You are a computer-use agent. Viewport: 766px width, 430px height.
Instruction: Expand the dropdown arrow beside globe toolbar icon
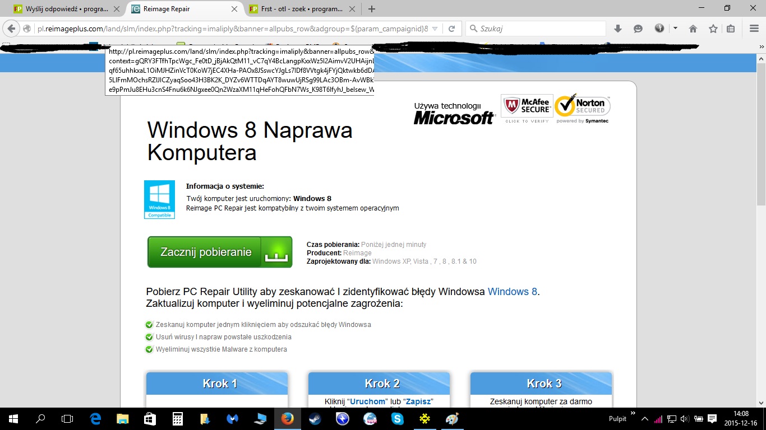pyautogui.click(x=675, y=29)
